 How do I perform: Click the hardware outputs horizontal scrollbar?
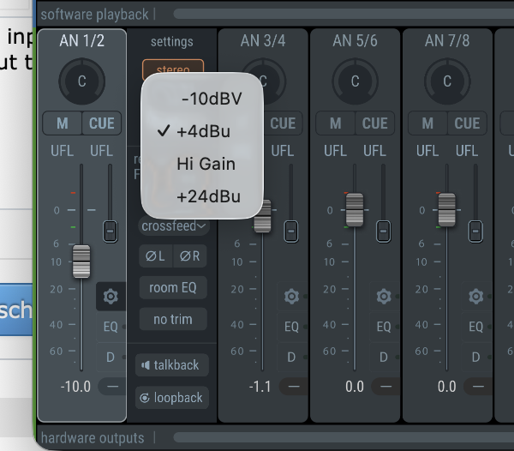(x=344, y=437)
